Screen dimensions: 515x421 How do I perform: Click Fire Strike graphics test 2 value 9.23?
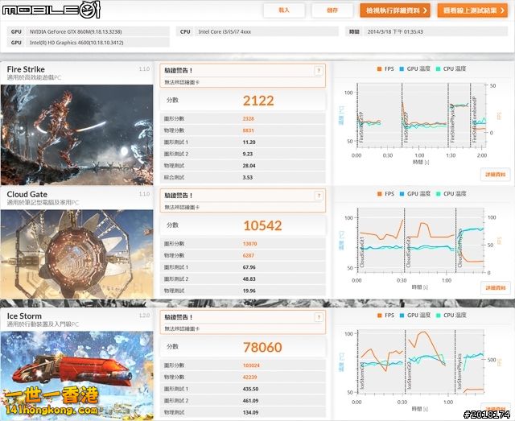(248, 154)
